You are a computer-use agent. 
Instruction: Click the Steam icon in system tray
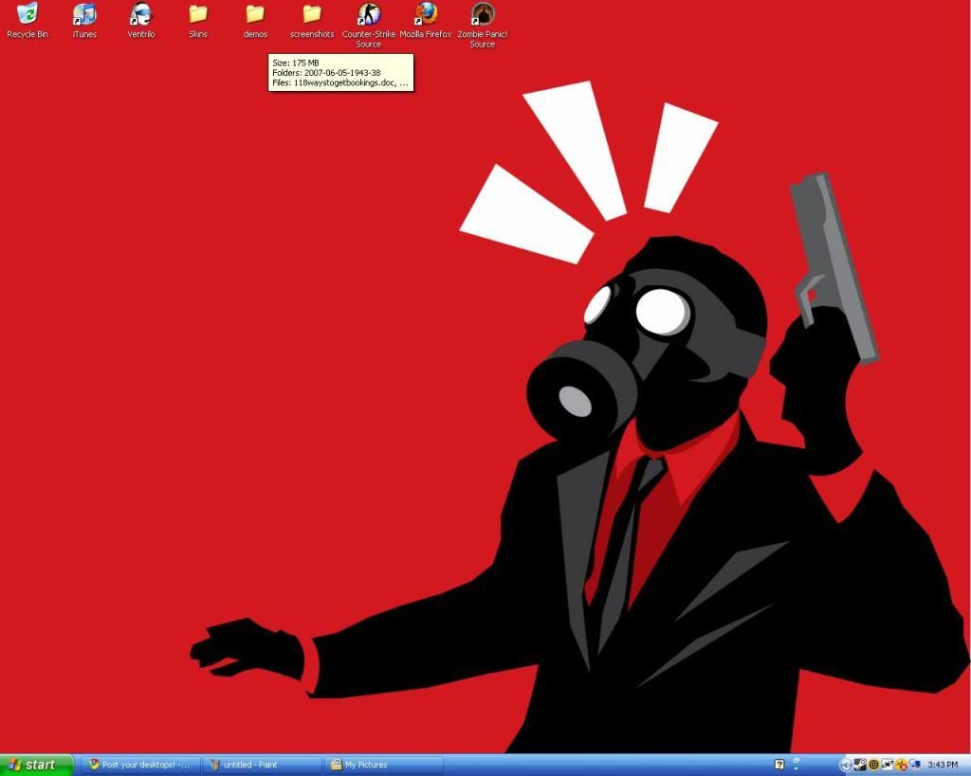click(860, 765)
